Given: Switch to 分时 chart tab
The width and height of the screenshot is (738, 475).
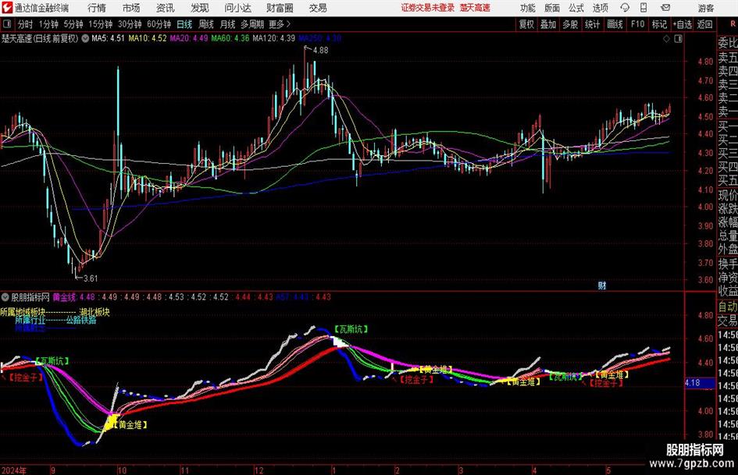Looking at the screenshot, I should [x=26, y=24].
